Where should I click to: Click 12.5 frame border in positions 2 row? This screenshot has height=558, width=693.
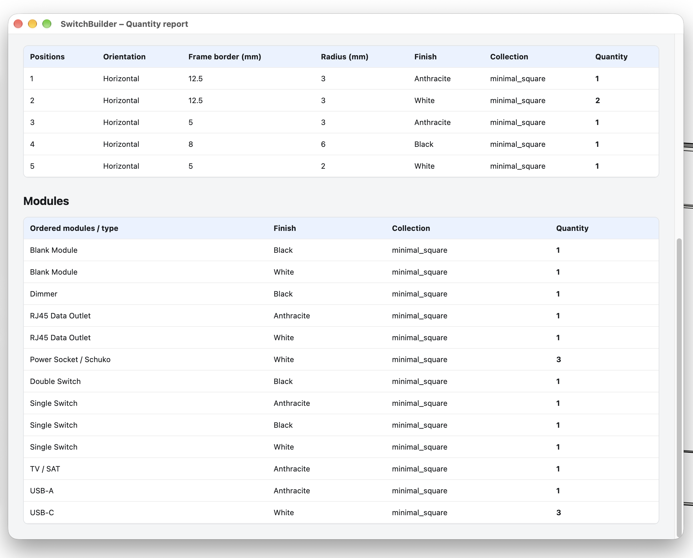[x=195, y=101]
